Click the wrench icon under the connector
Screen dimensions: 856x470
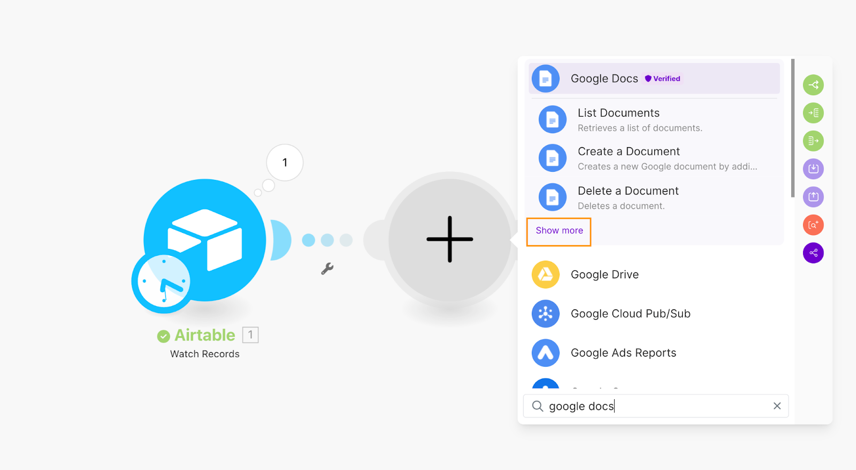point(327,268)
